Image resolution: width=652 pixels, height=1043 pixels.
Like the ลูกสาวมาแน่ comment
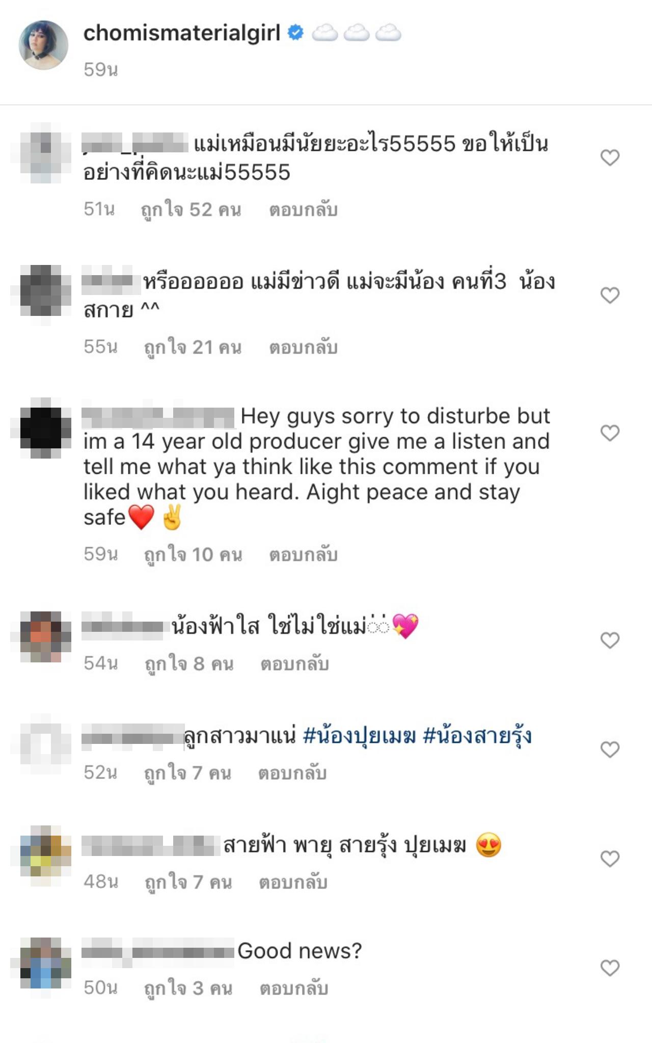(610, 750)
